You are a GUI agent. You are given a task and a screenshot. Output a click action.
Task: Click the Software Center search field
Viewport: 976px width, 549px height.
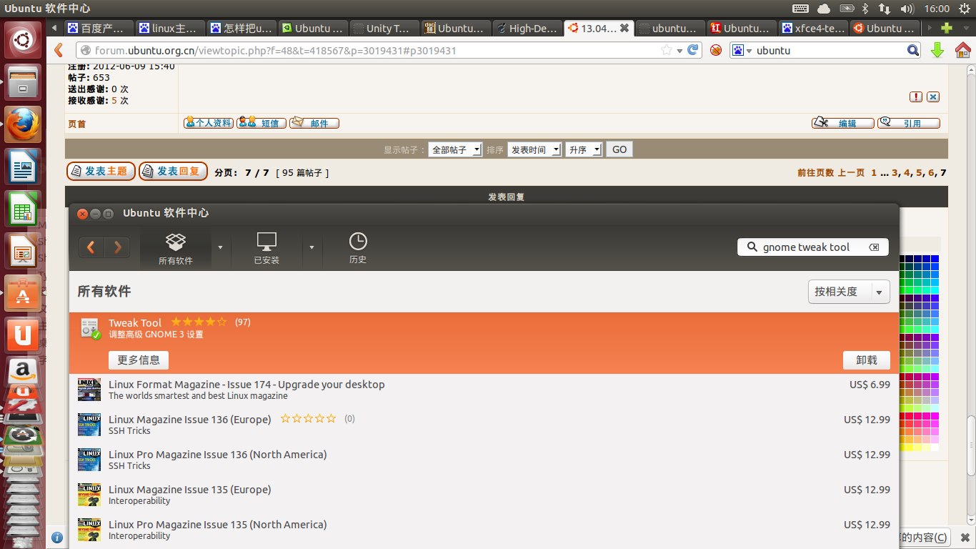tap(813, 247)
